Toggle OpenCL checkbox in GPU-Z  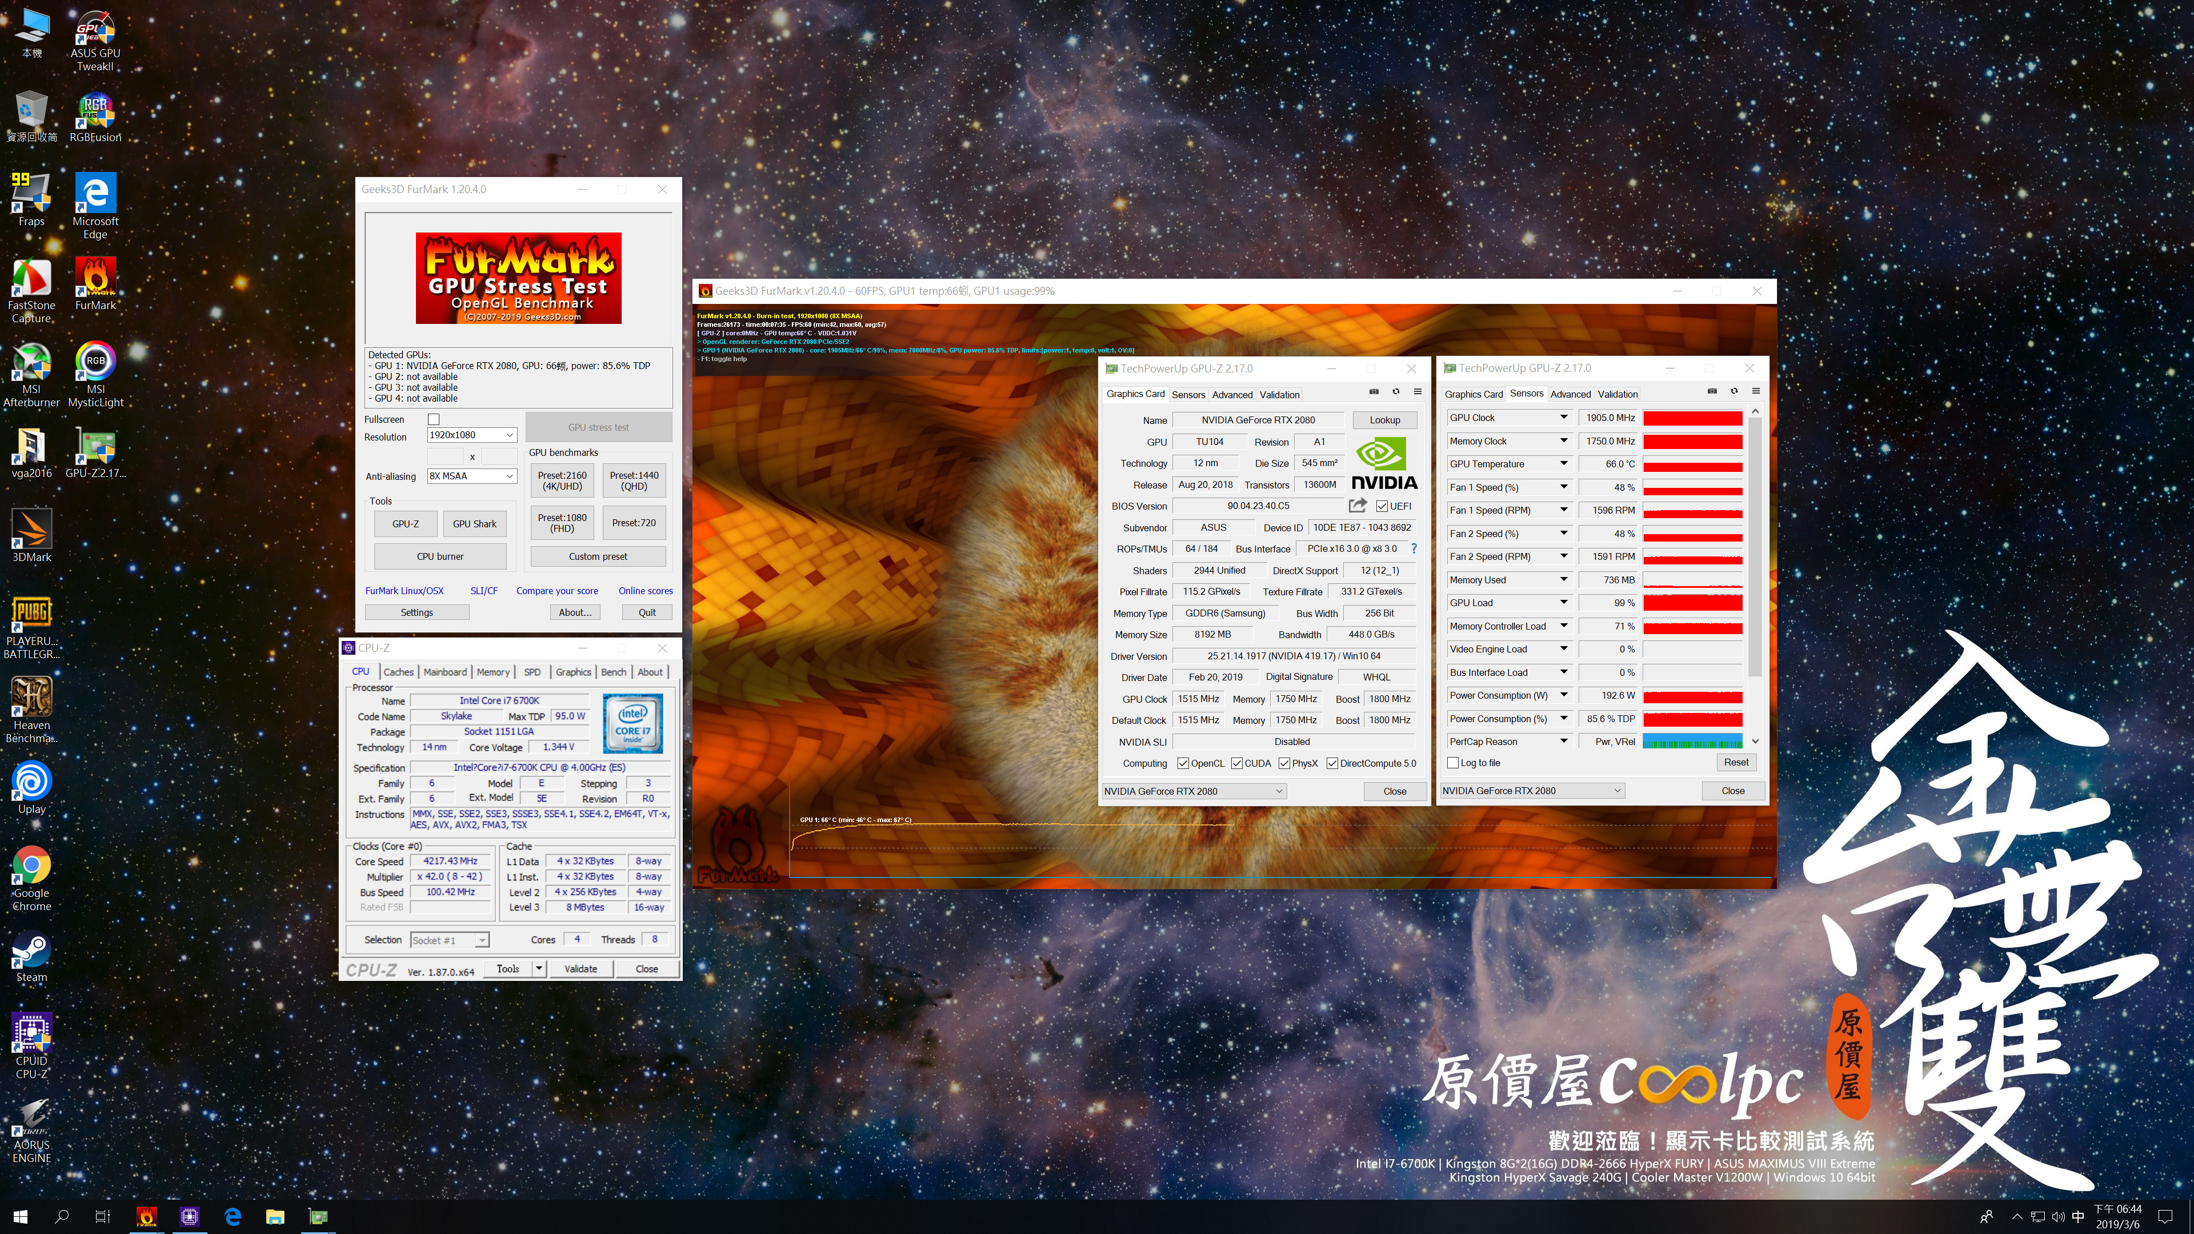pos(1183,763)
